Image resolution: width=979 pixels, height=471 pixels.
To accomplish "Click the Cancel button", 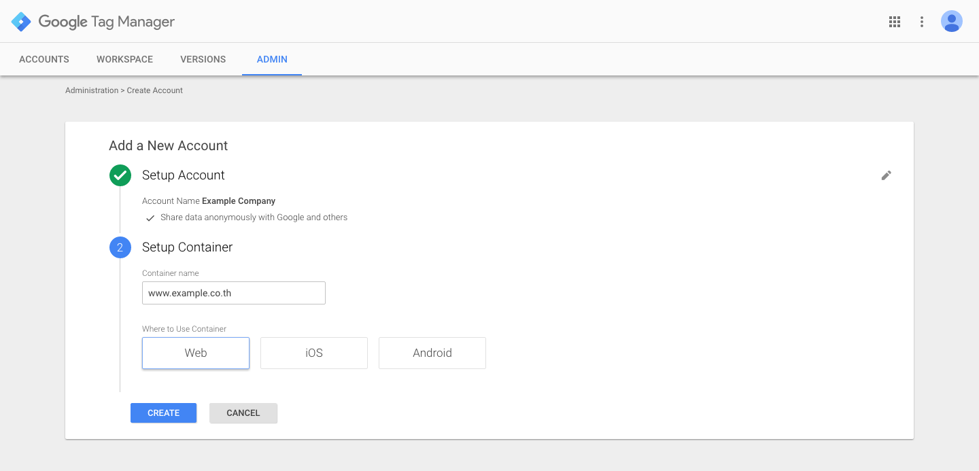I will 243,413.
